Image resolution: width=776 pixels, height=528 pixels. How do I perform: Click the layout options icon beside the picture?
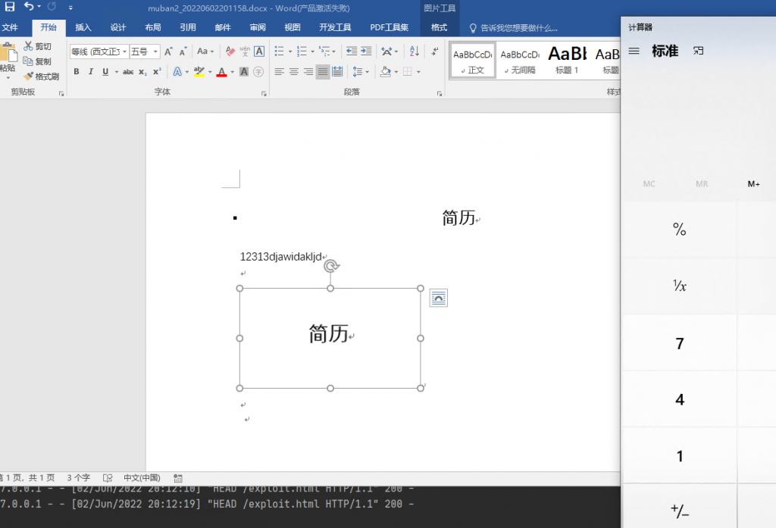tap(439, 298)
